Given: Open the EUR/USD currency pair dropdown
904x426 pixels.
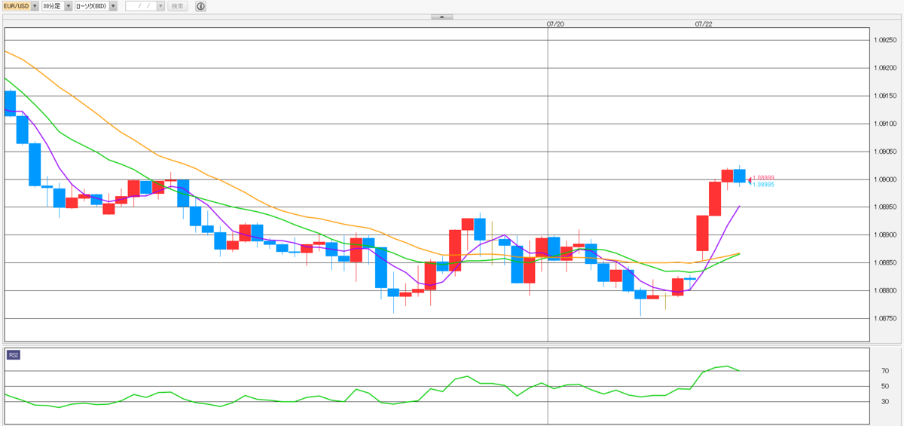Looking at the screenshot, I should click(x=20, y=6).
